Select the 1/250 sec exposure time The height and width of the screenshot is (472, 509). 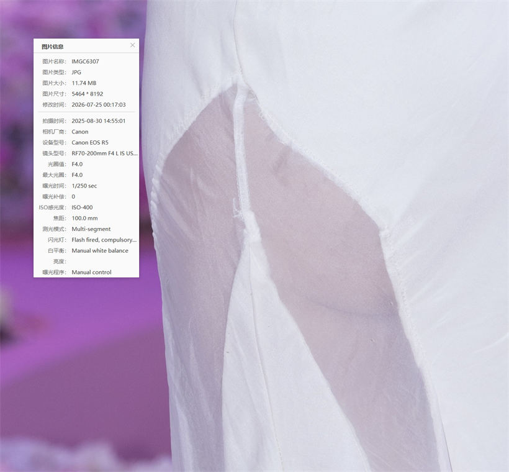click(84, 186)
